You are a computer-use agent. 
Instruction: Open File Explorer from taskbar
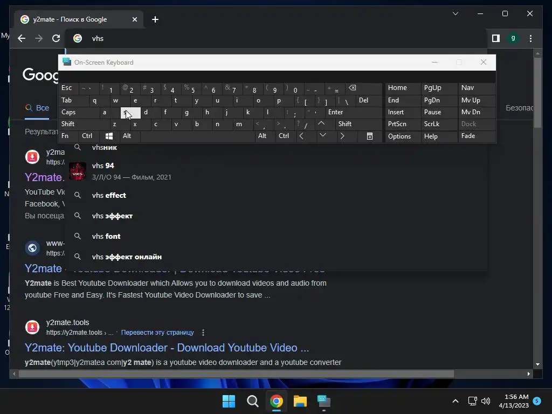coord(300,401)
